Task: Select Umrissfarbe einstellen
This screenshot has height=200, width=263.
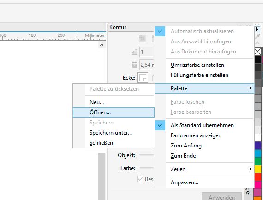Action: (x=204, y=65)
